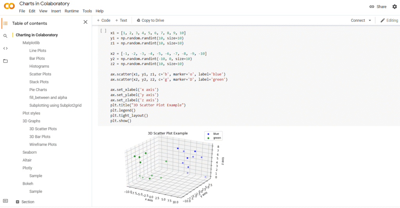Screen dimensions: 400x208
Task: Jump to the Matplotlib section
Action: point(31,43)
